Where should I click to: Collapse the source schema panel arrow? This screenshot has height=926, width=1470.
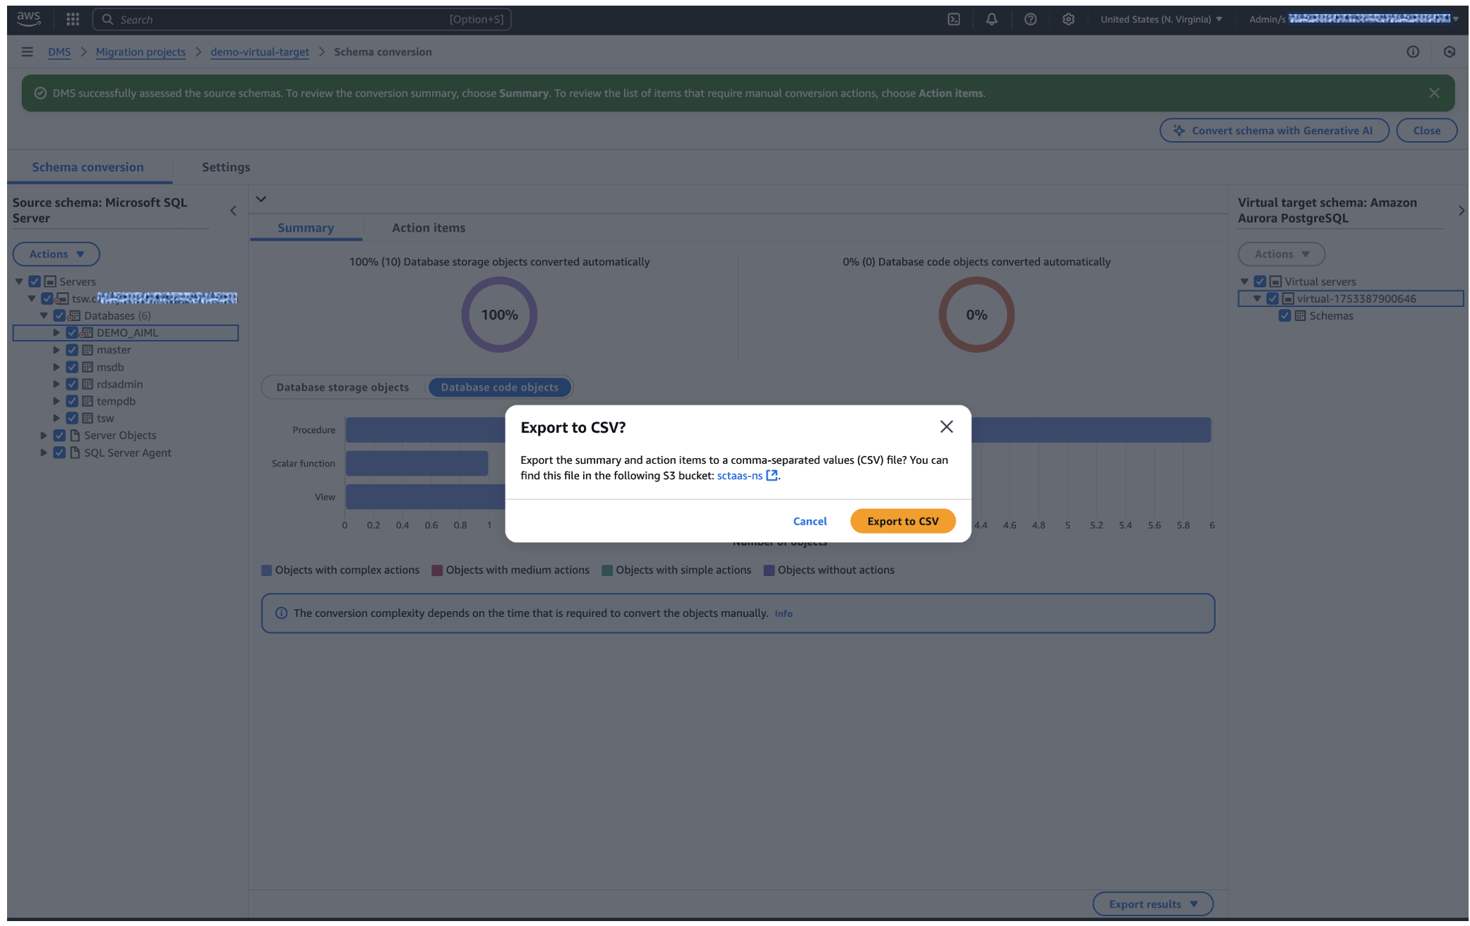point(233,210)
